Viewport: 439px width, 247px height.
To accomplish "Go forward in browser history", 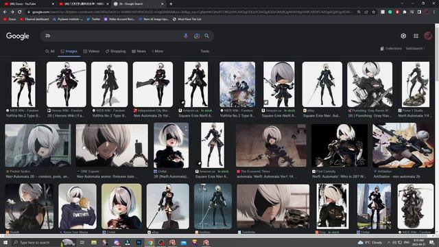I will [x=12, y=12].
